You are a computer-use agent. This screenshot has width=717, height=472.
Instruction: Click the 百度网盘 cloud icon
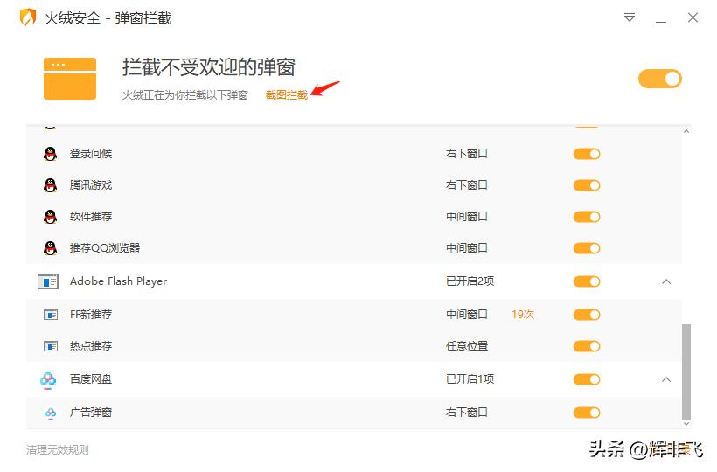point(48,379)
